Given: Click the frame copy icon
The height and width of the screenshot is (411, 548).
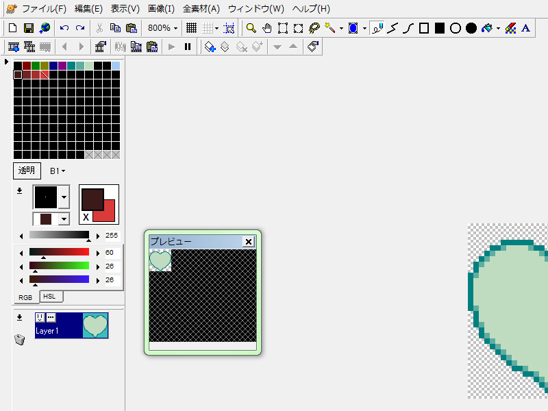Looking at the screenshot, I should click(136, 47).
